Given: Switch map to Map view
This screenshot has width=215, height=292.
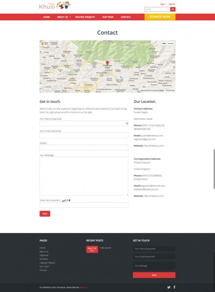Looking at the screenshot, I should [x=164, y=44].
